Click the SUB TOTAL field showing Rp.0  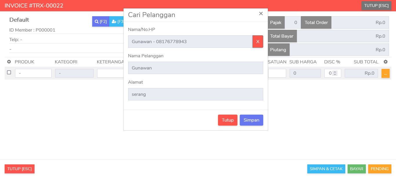[x=361, y=73]
